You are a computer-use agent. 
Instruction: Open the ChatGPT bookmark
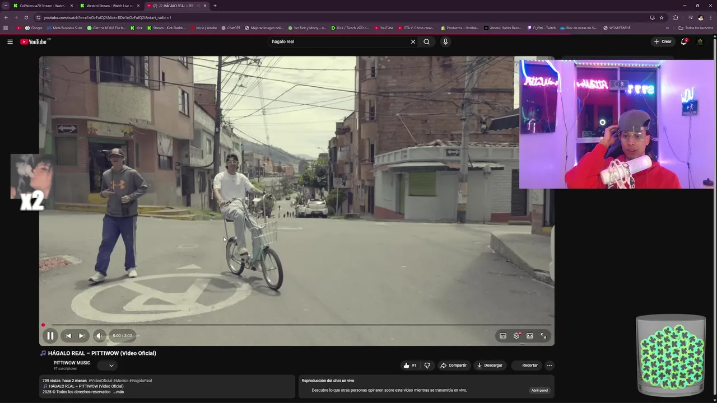pyautogui.click(x=231, y=27)
